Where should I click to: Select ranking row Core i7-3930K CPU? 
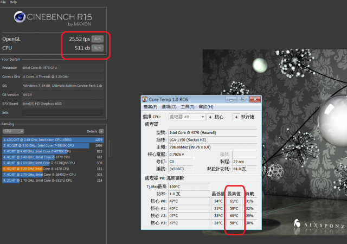click(53, 146)
